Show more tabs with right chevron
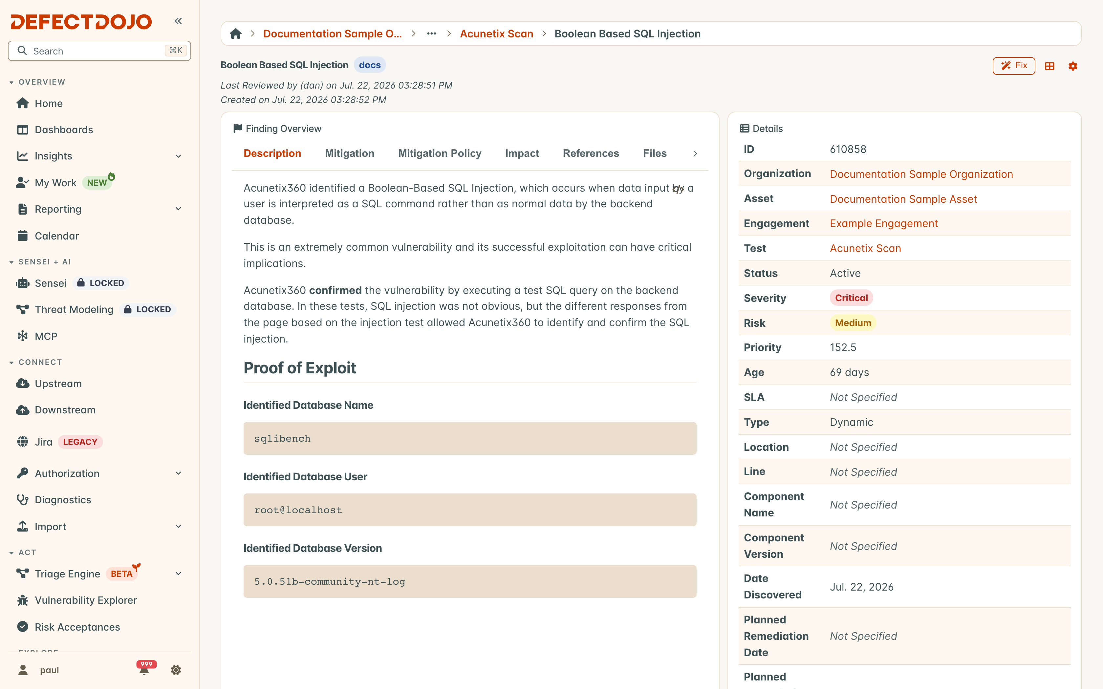 click(695, 154)
